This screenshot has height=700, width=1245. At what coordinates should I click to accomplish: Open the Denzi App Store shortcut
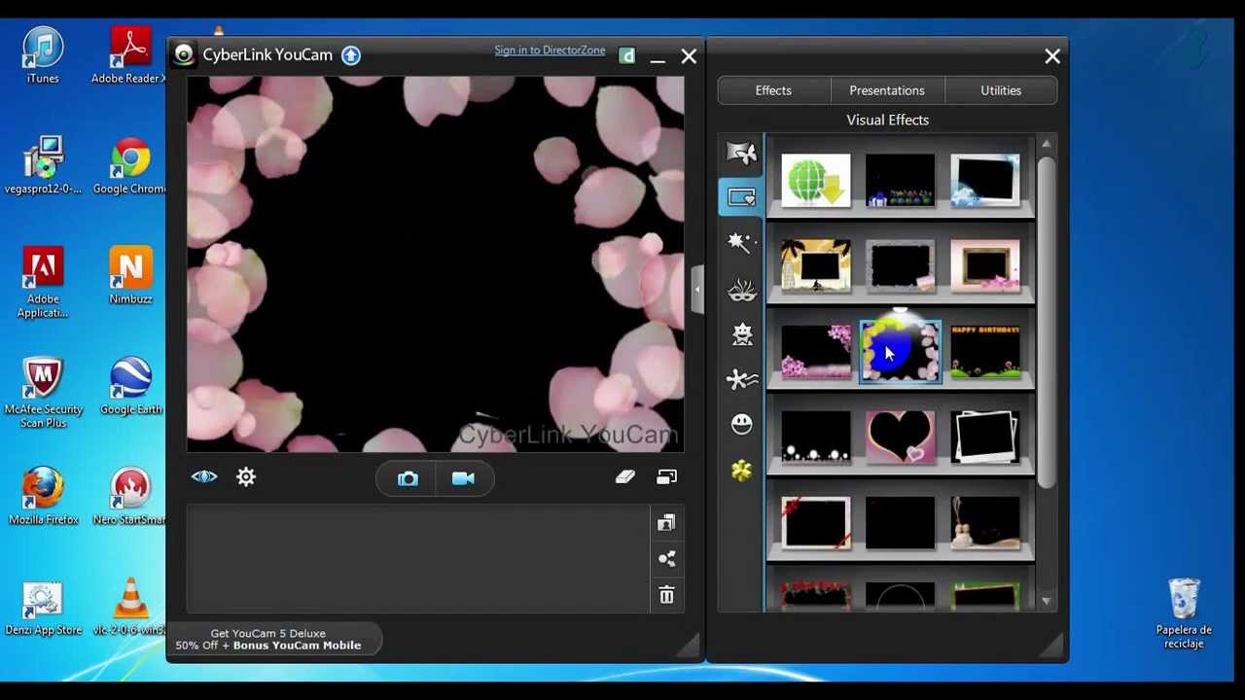click(43, 609)
